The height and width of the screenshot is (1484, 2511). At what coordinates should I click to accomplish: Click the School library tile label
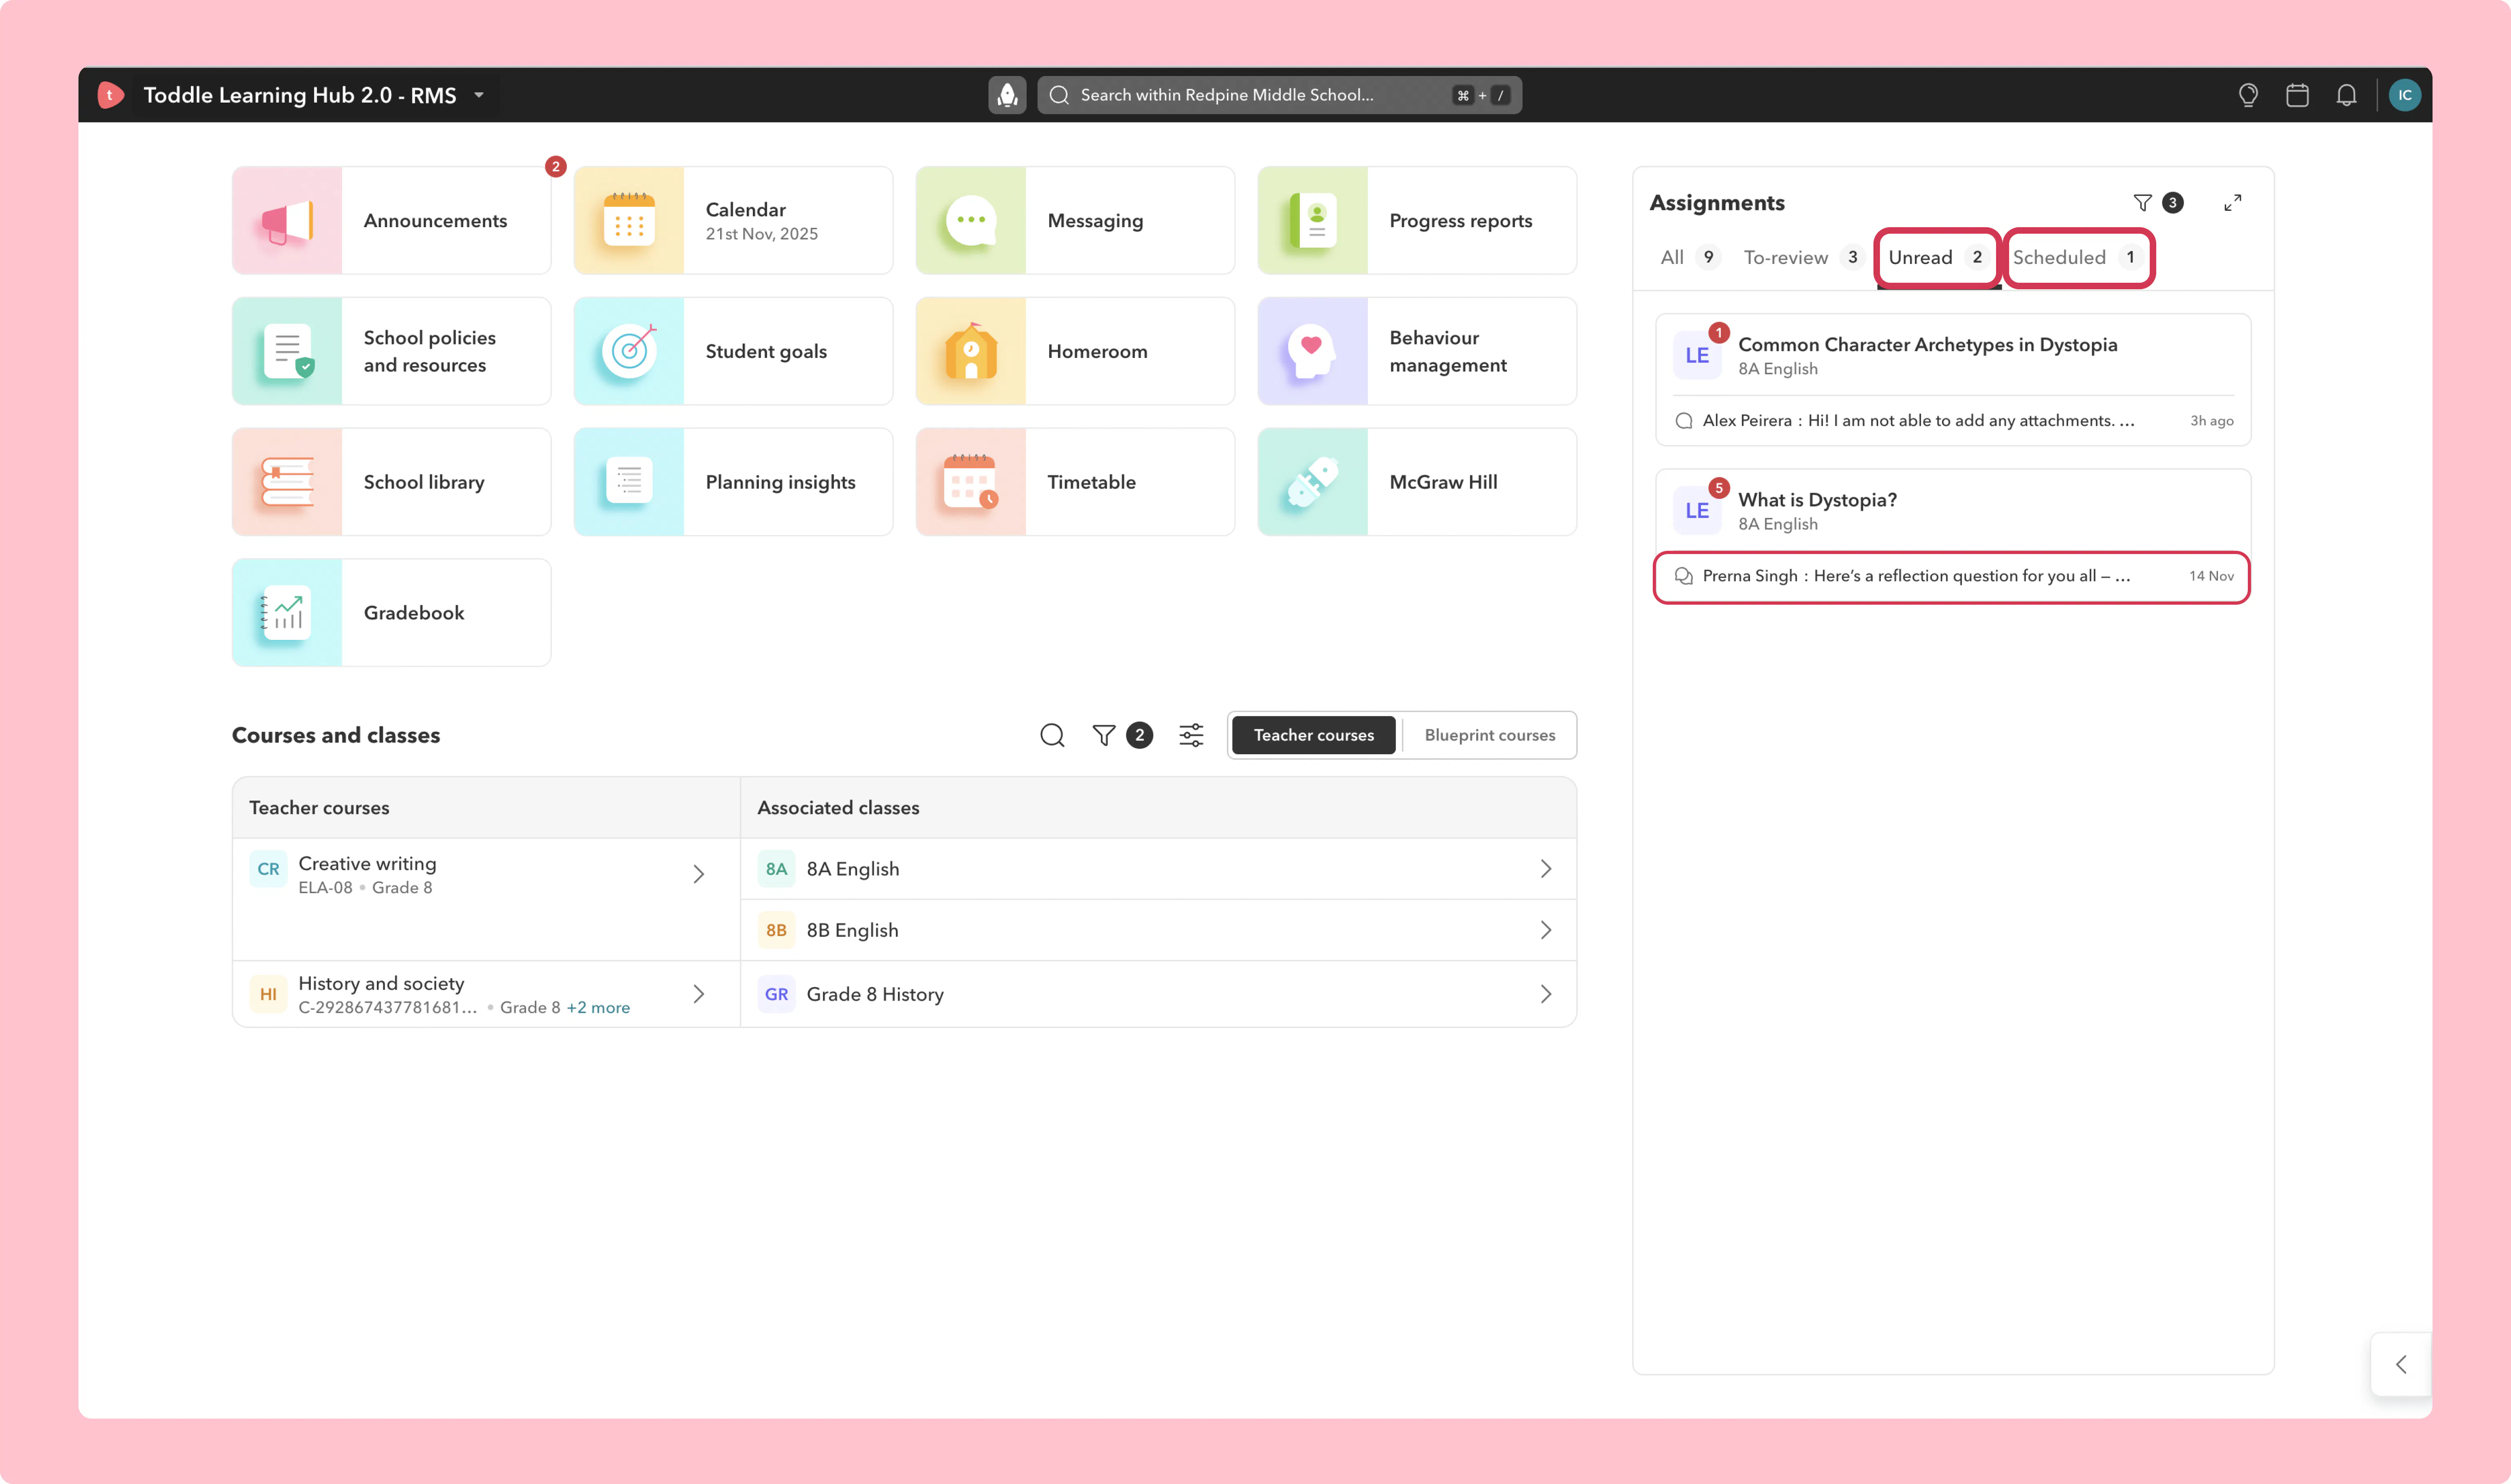point(424,482)
